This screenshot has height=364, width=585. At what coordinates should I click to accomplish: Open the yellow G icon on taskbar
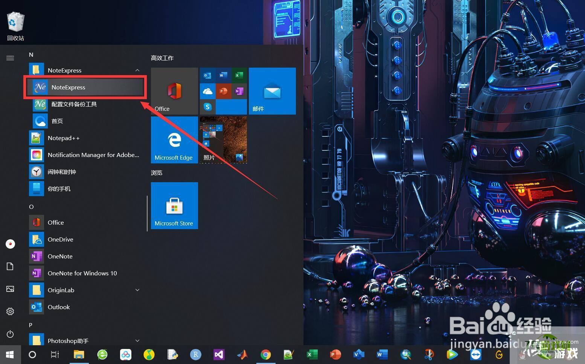tap(499, 354)
